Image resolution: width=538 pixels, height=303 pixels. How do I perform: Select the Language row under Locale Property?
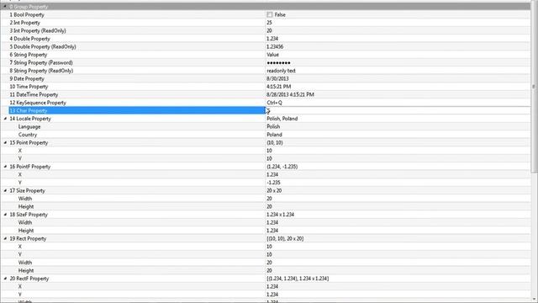pyautogui.click(x=266, y=126)
